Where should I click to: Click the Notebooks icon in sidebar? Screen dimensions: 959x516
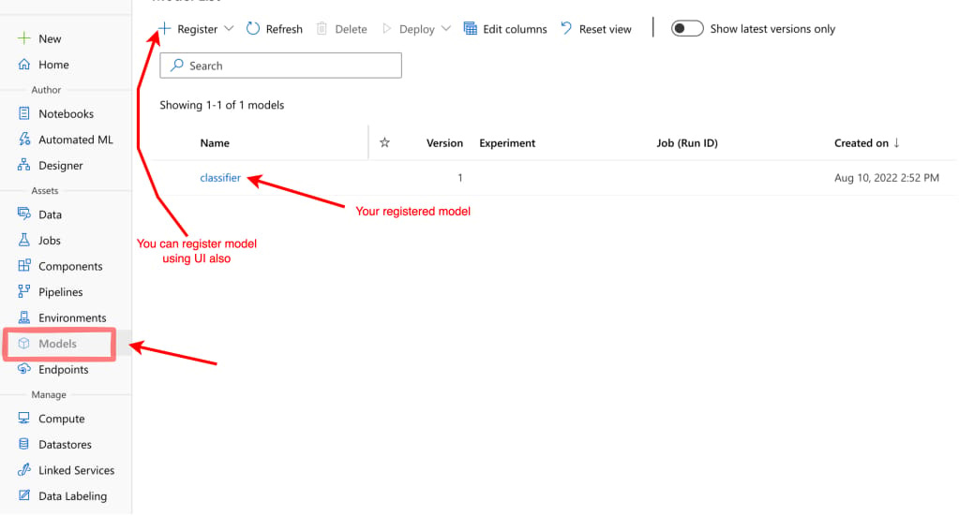23,113
